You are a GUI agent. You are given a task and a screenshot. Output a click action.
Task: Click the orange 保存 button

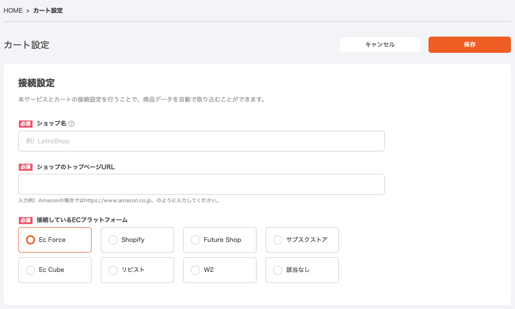pyautogui.click(x=469, y=44)
